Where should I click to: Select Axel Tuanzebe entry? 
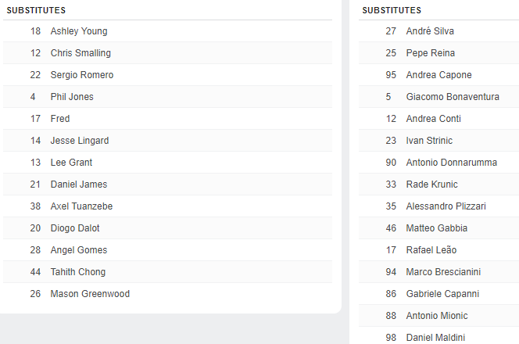click(82, 206)
